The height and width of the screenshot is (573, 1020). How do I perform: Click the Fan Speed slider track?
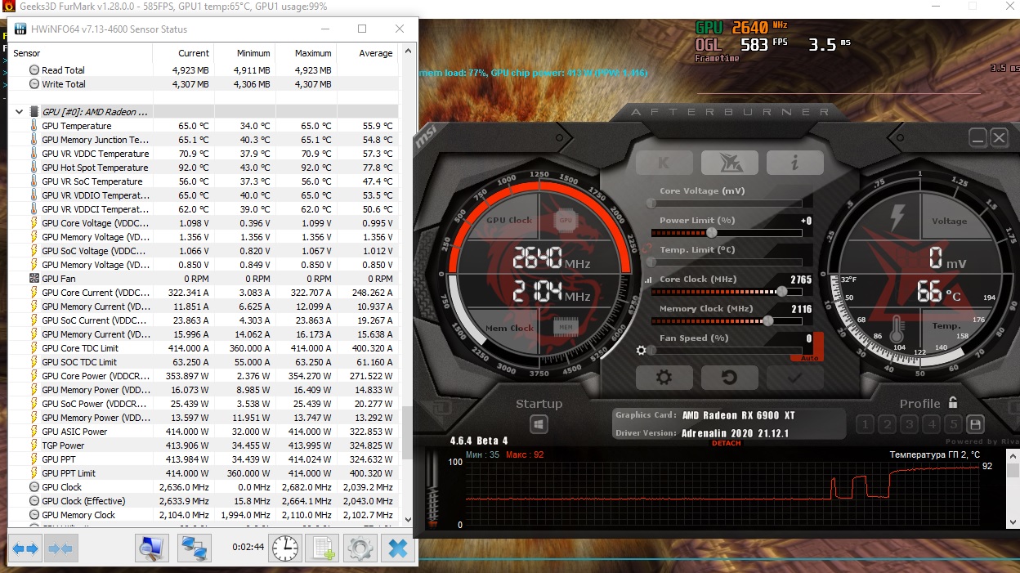(726, 350)
